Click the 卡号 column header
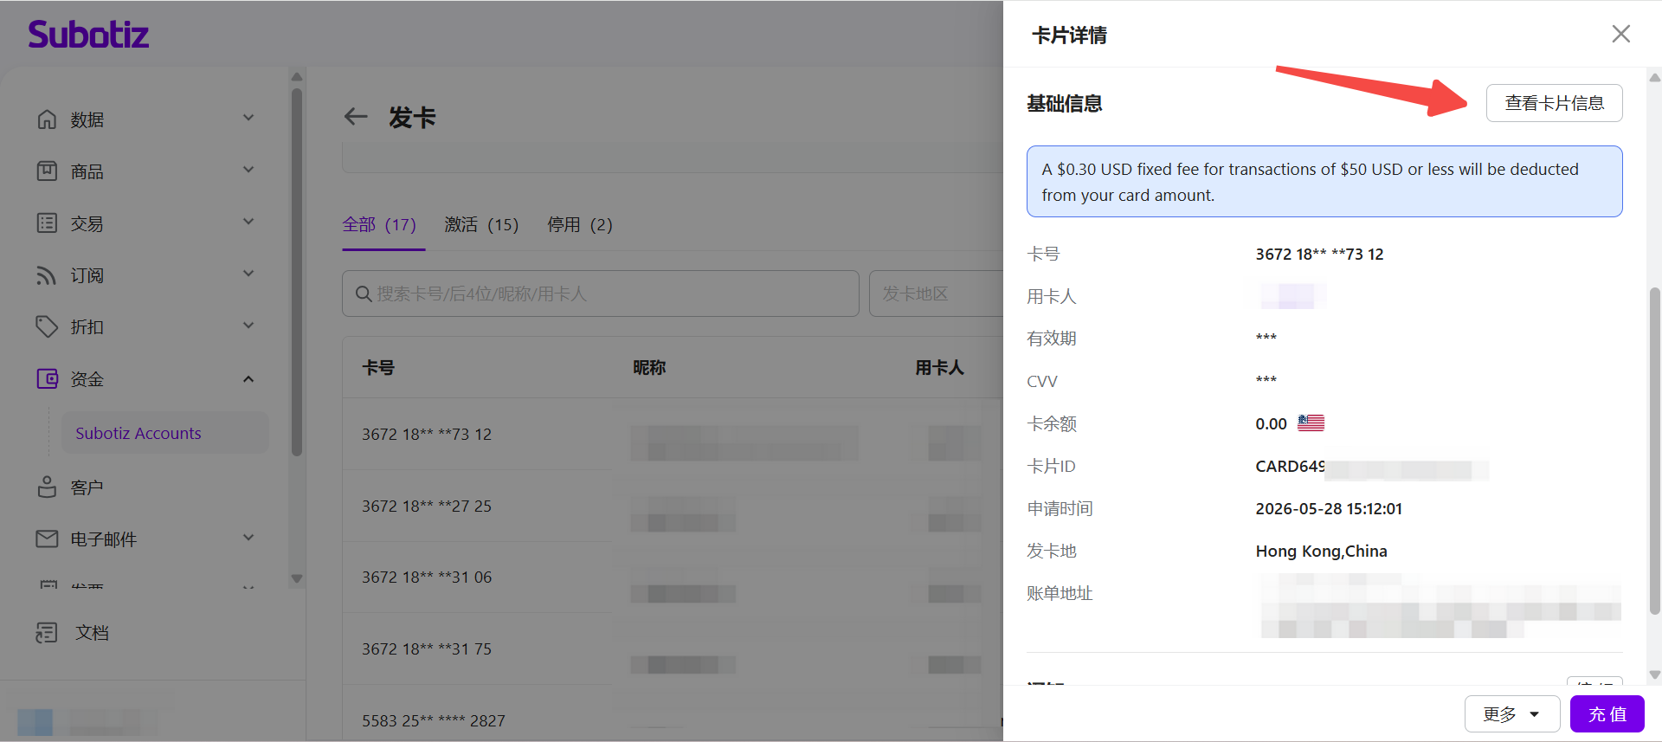 tap(378, 368)
